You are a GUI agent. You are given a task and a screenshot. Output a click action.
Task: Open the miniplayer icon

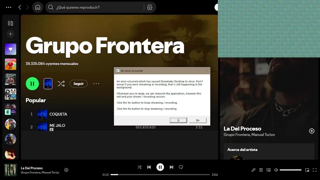[x=307, y=170]
